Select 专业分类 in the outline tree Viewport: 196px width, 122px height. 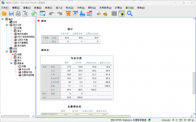[x=26, y=69]
